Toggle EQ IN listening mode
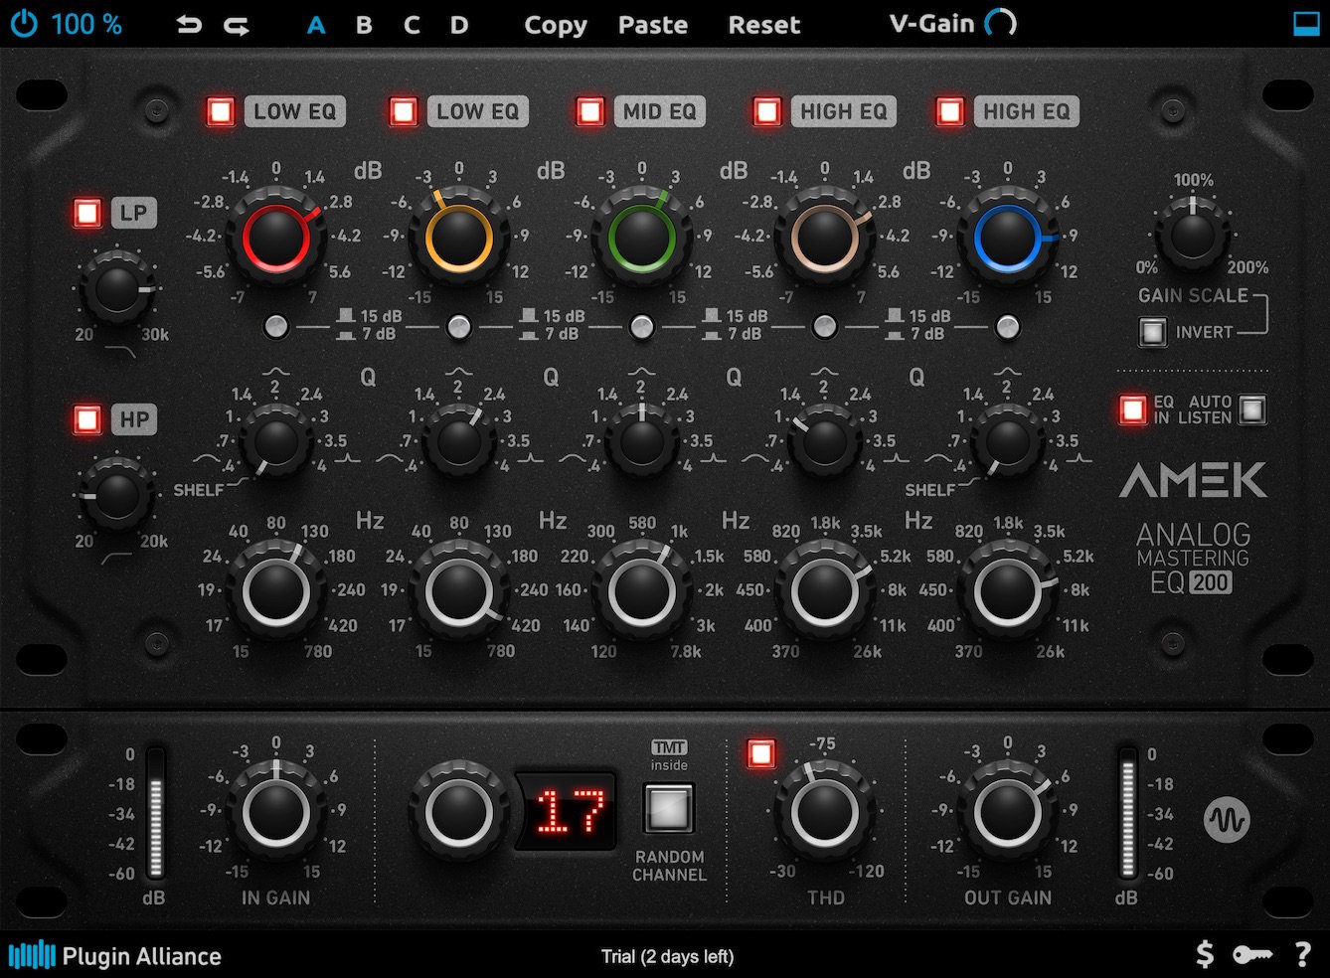This screenshot has width=1330, height=978. [1133, 407]
